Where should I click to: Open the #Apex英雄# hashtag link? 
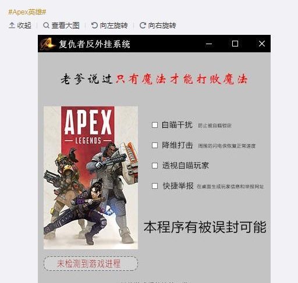pos(27,12)
